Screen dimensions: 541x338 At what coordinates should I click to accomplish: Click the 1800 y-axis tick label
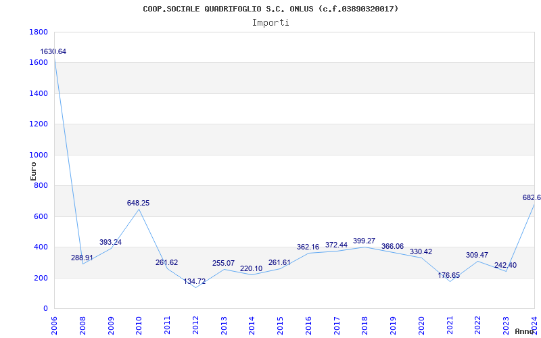click(39, 32)
